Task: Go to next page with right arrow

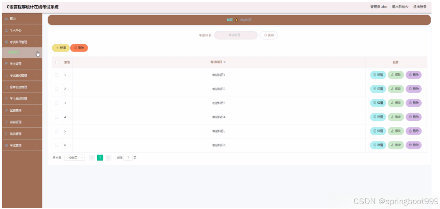Action: pyautogui.click(x=109, y=157)
